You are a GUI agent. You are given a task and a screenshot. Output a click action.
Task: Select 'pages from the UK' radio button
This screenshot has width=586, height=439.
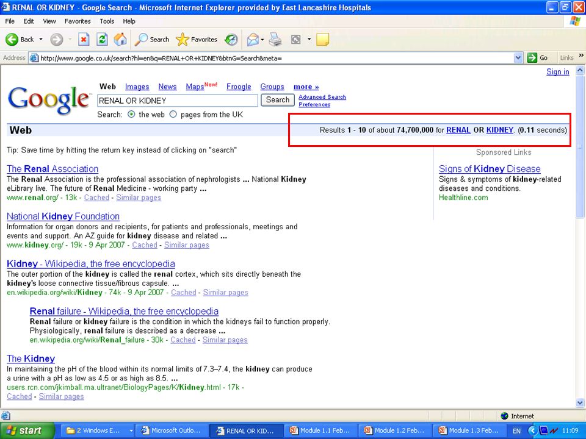coord(173,114)
